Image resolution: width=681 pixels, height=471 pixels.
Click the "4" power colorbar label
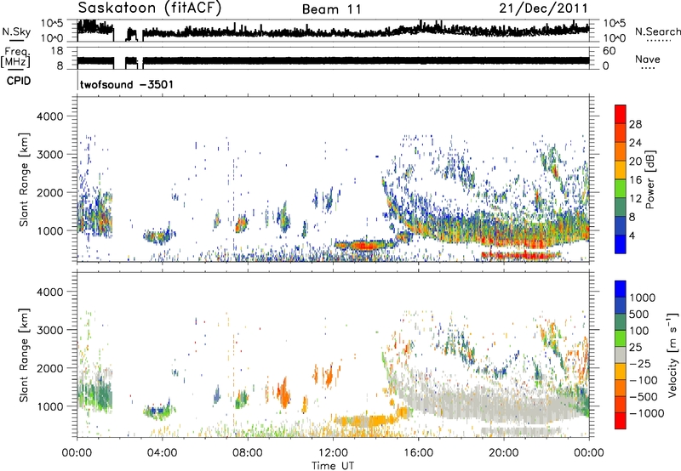(632, 236)
